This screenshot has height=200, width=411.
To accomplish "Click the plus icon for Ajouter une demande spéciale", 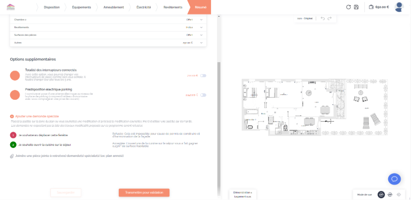I will pyautogui.click(x=12, y=116).
